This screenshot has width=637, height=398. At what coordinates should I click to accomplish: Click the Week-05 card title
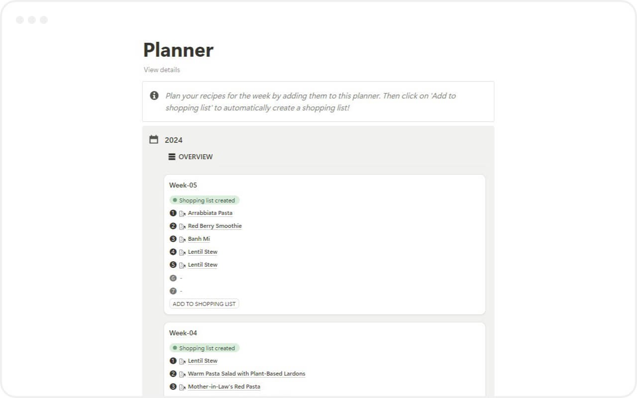(183, 185)
